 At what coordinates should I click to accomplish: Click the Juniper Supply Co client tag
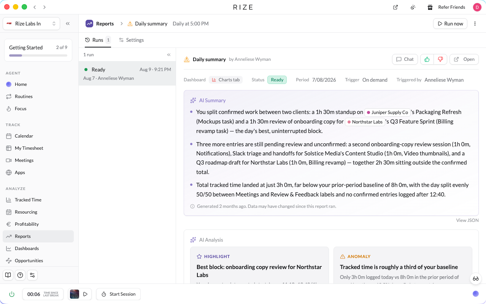[388, 112]
